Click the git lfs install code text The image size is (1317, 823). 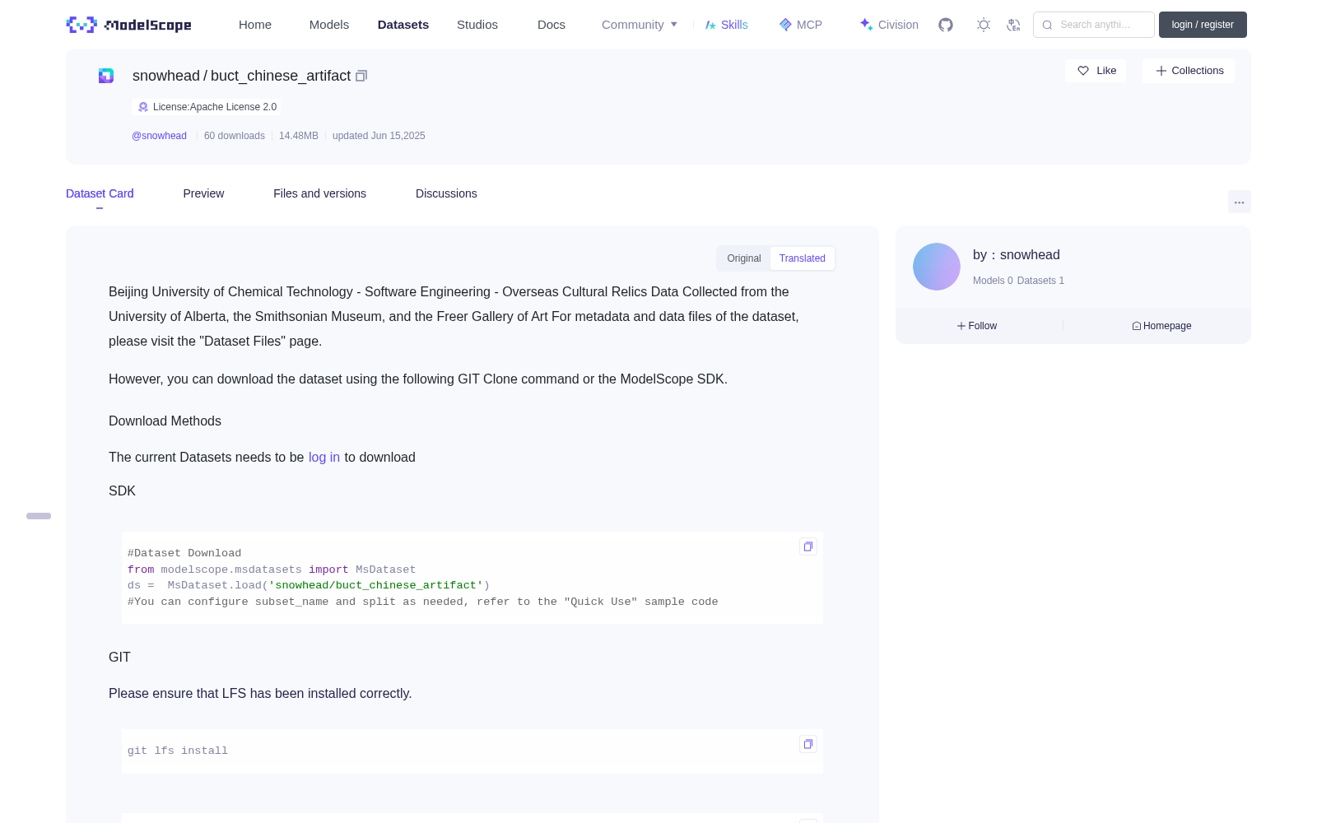tap(178, 751)
